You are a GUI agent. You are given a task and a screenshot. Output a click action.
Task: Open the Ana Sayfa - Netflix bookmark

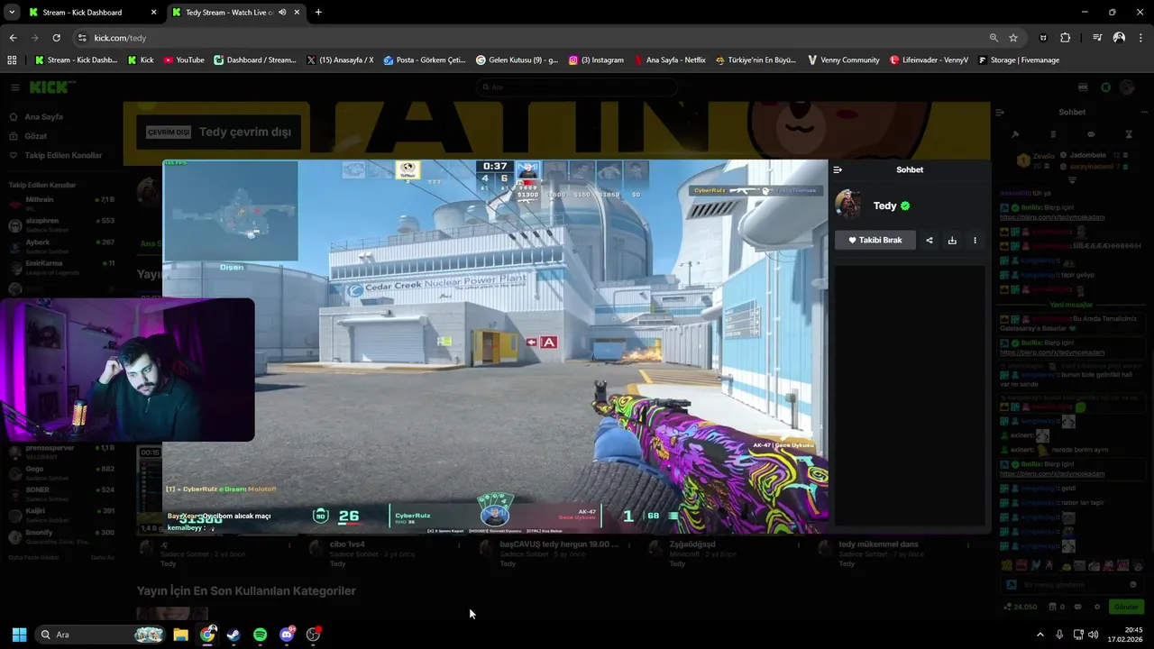point(670,60)
